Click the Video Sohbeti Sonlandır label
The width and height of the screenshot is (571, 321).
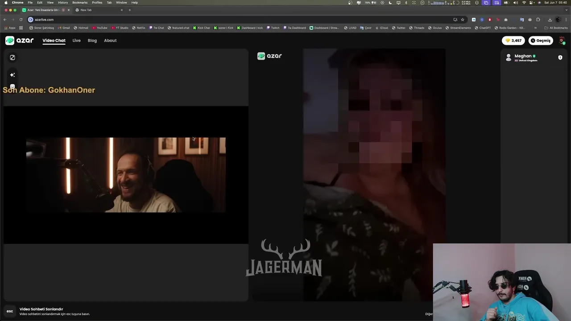[41, 309]
